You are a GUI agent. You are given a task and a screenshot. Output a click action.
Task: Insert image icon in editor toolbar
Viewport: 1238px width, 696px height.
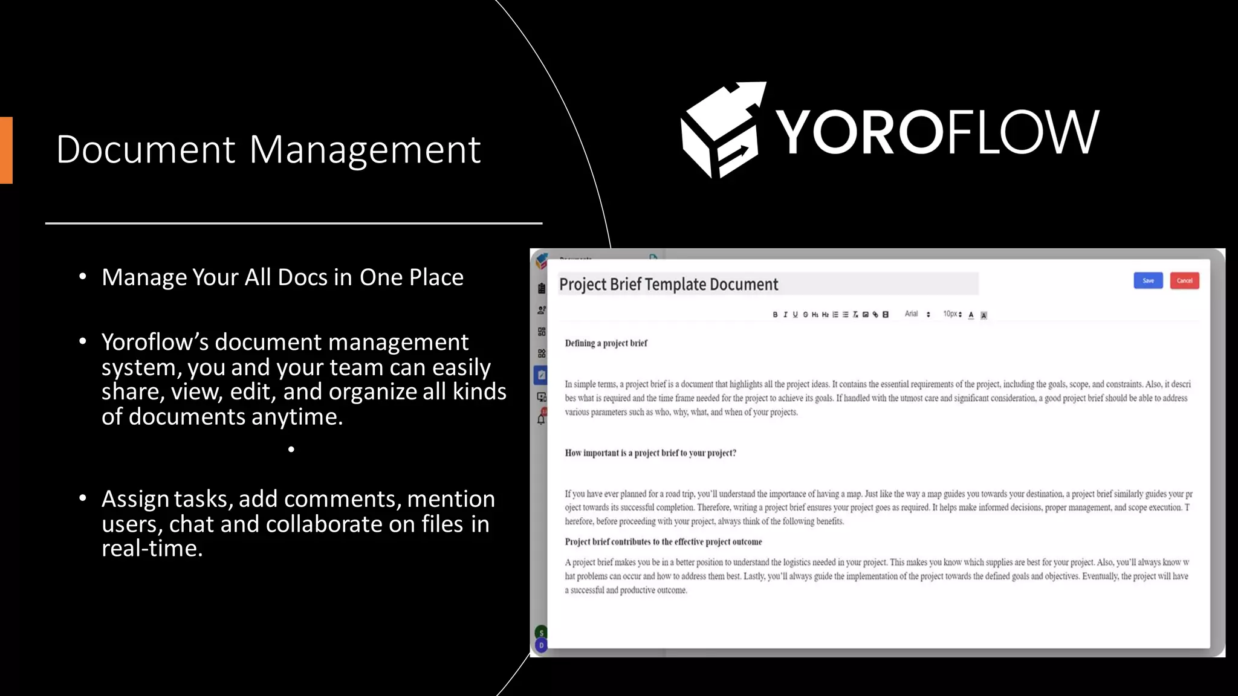click(x=866, y=314)
